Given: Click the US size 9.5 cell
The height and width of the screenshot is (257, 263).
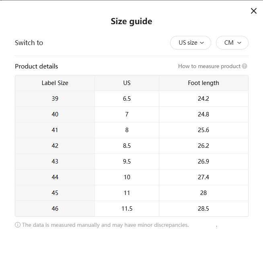Looking at the screenshot, I should [127, 162].
